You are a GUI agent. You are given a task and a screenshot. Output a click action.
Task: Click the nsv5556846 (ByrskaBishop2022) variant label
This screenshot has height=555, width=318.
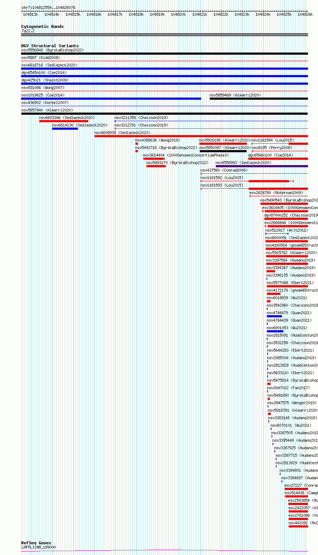(52, 50)
